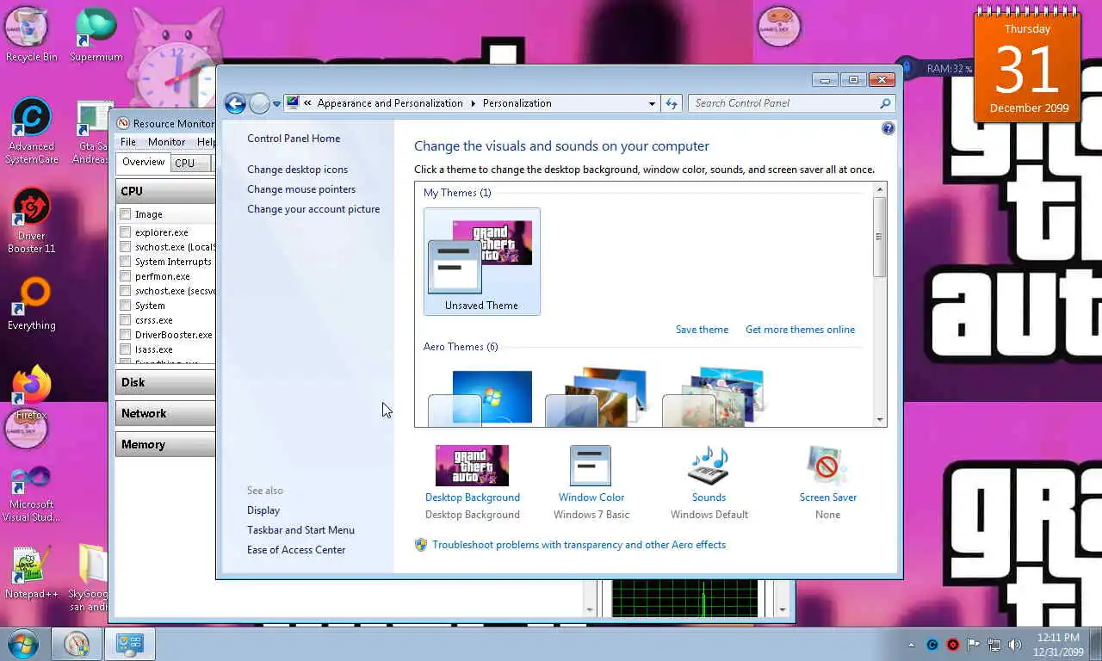This screenshot has height=661, width=1102.
Task: Click the themes list scroll down arrow
Action: (880, 419)
